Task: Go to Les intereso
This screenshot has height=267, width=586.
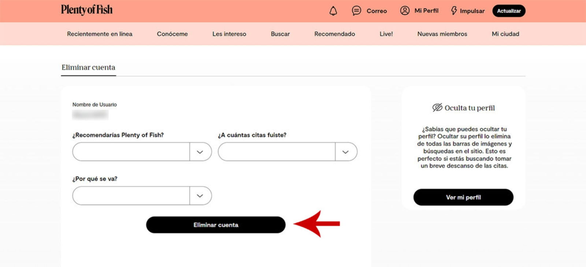Action: coord(229,34)
